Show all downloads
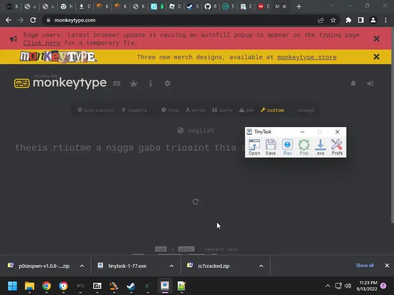 pyautogui.click(x=365, y=265)
